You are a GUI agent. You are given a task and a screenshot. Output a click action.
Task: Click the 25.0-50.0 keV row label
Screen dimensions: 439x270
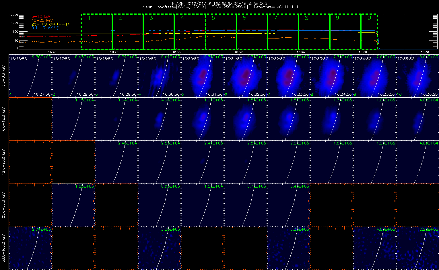(3, 205)
